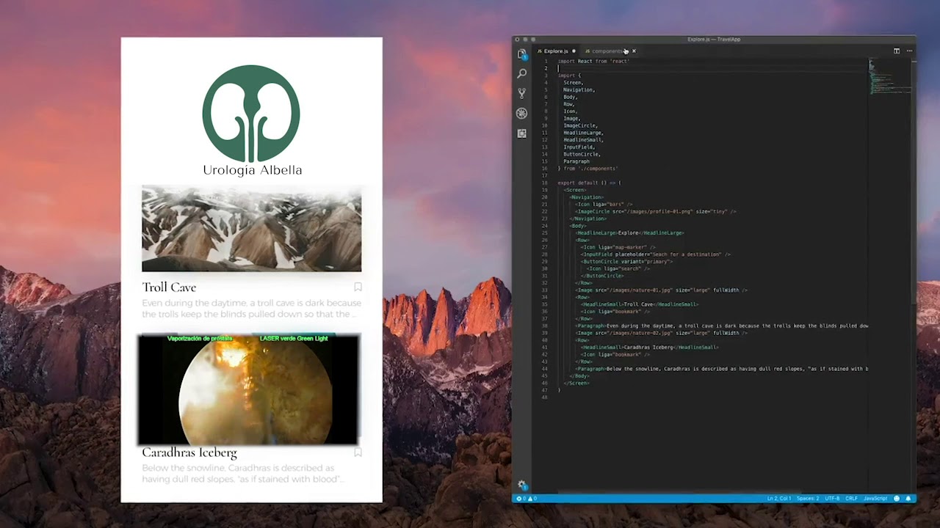Click the nature-02.jpg Image code line
Image resolution: width=940 pixels, height=528 pixels.
[x=661, y=333]
